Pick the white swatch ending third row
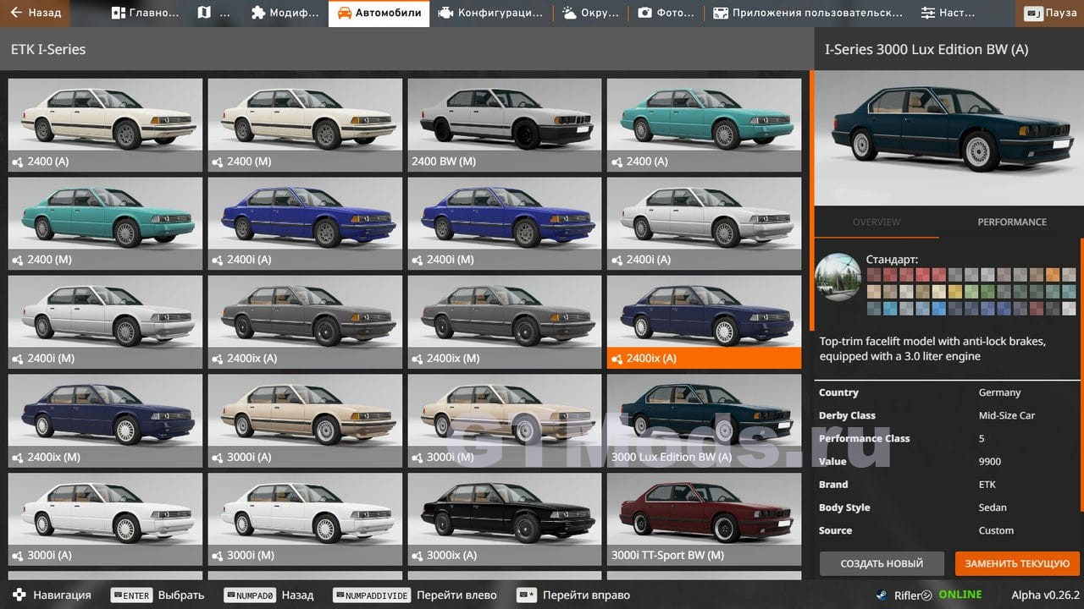This screenshot has height=609, width=1084. [1069, 309]
